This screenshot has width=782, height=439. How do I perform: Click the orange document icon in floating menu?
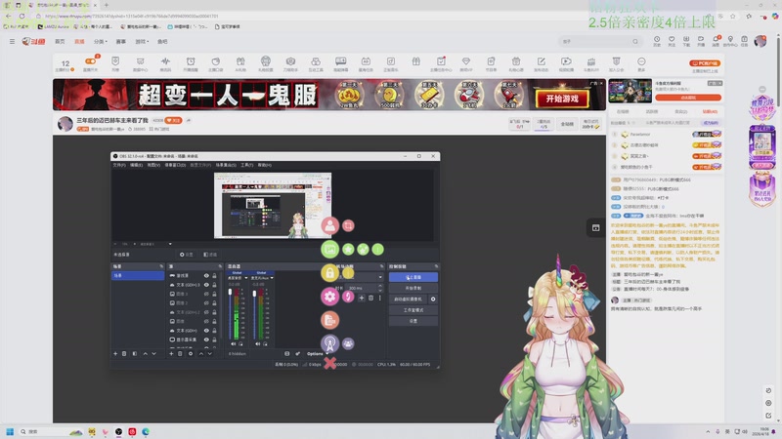(x=329, y=320)
